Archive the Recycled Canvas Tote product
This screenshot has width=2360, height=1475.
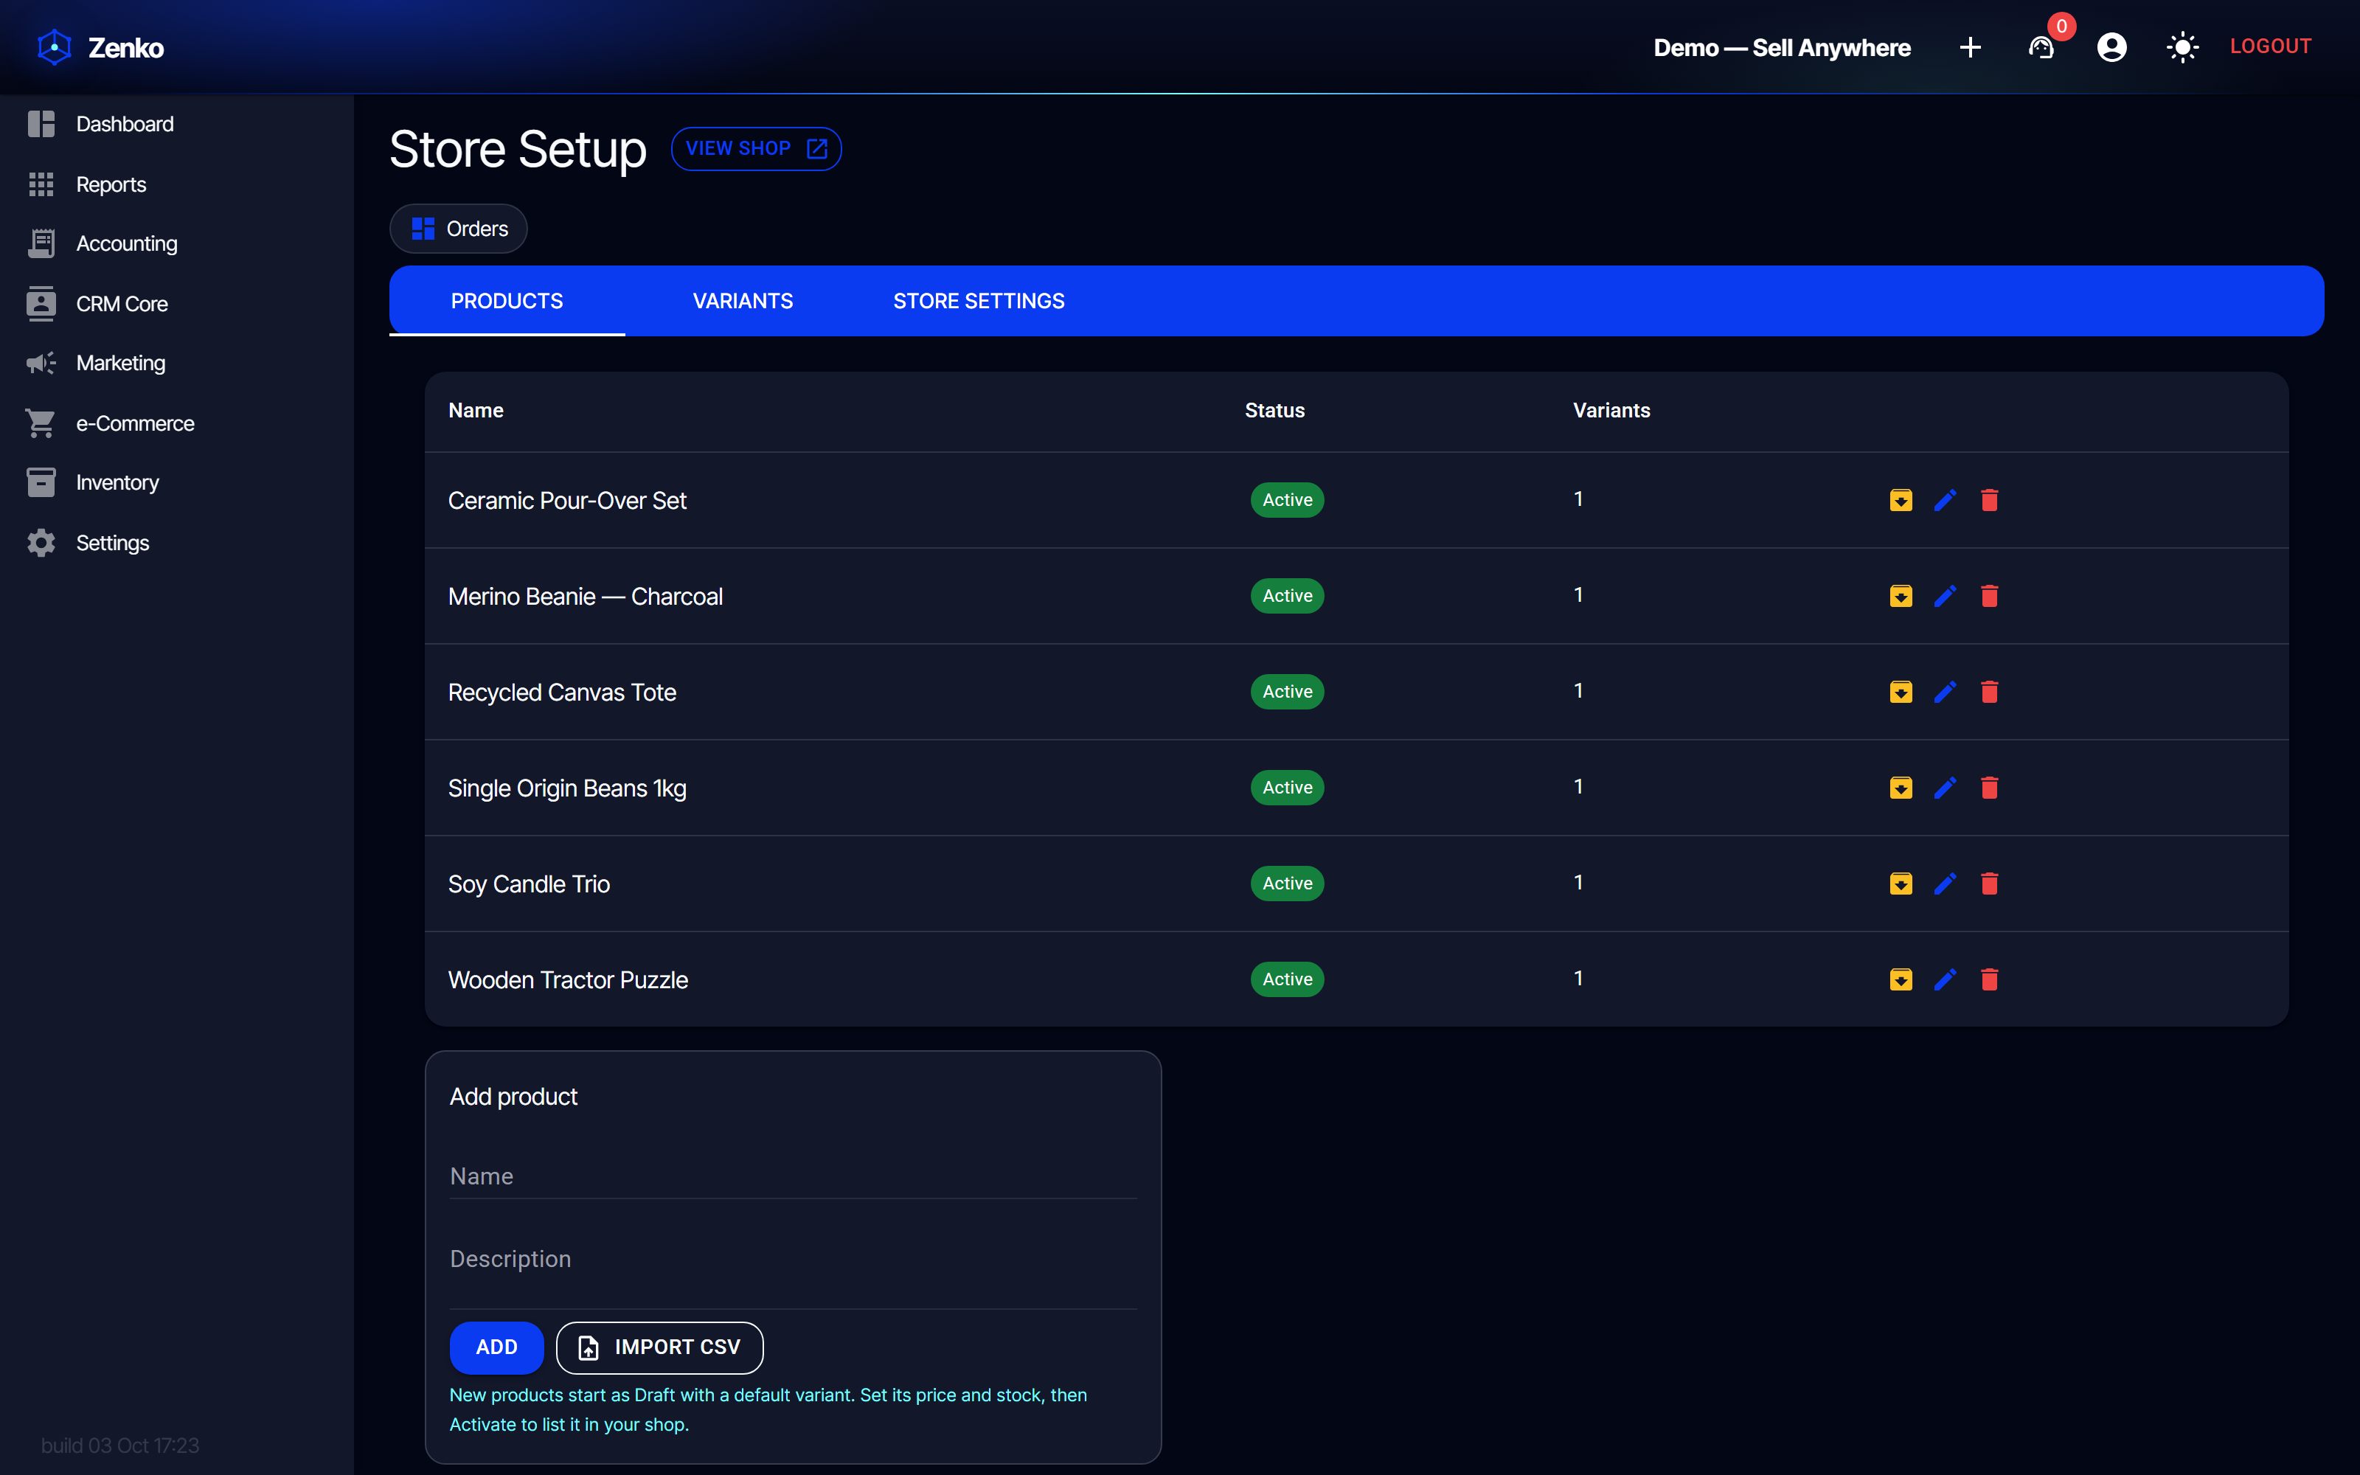1901,692
